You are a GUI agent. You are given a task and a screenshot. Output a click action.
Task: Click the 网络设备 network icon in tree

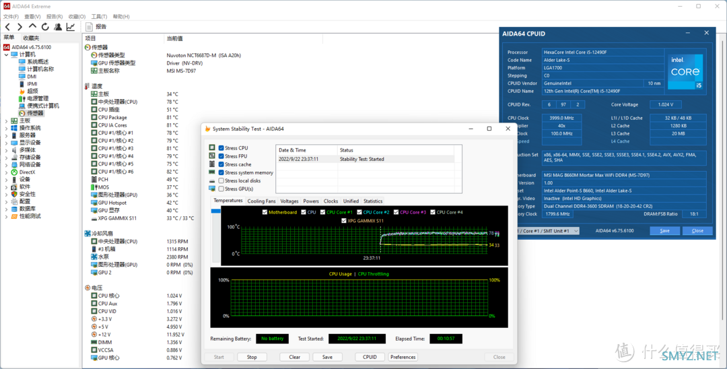pyautogui.click(x=14, y=164)
